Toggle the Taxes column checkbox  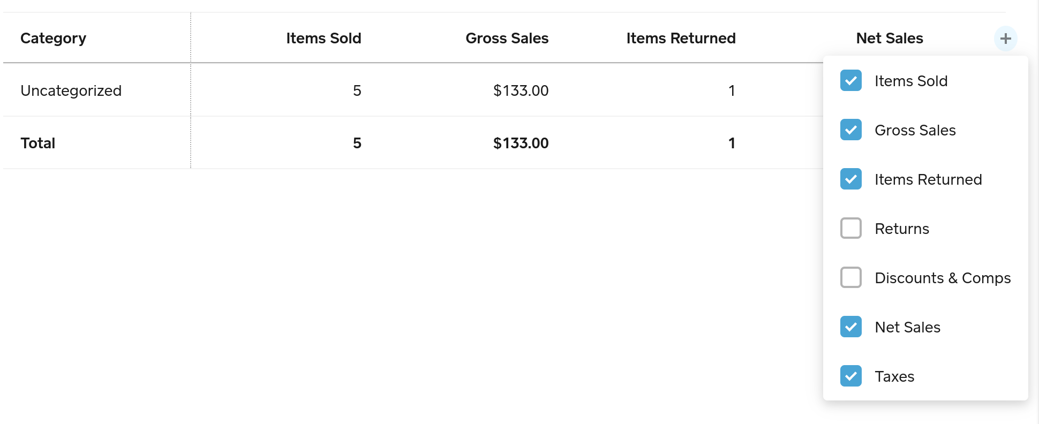(x=850, y=376)
